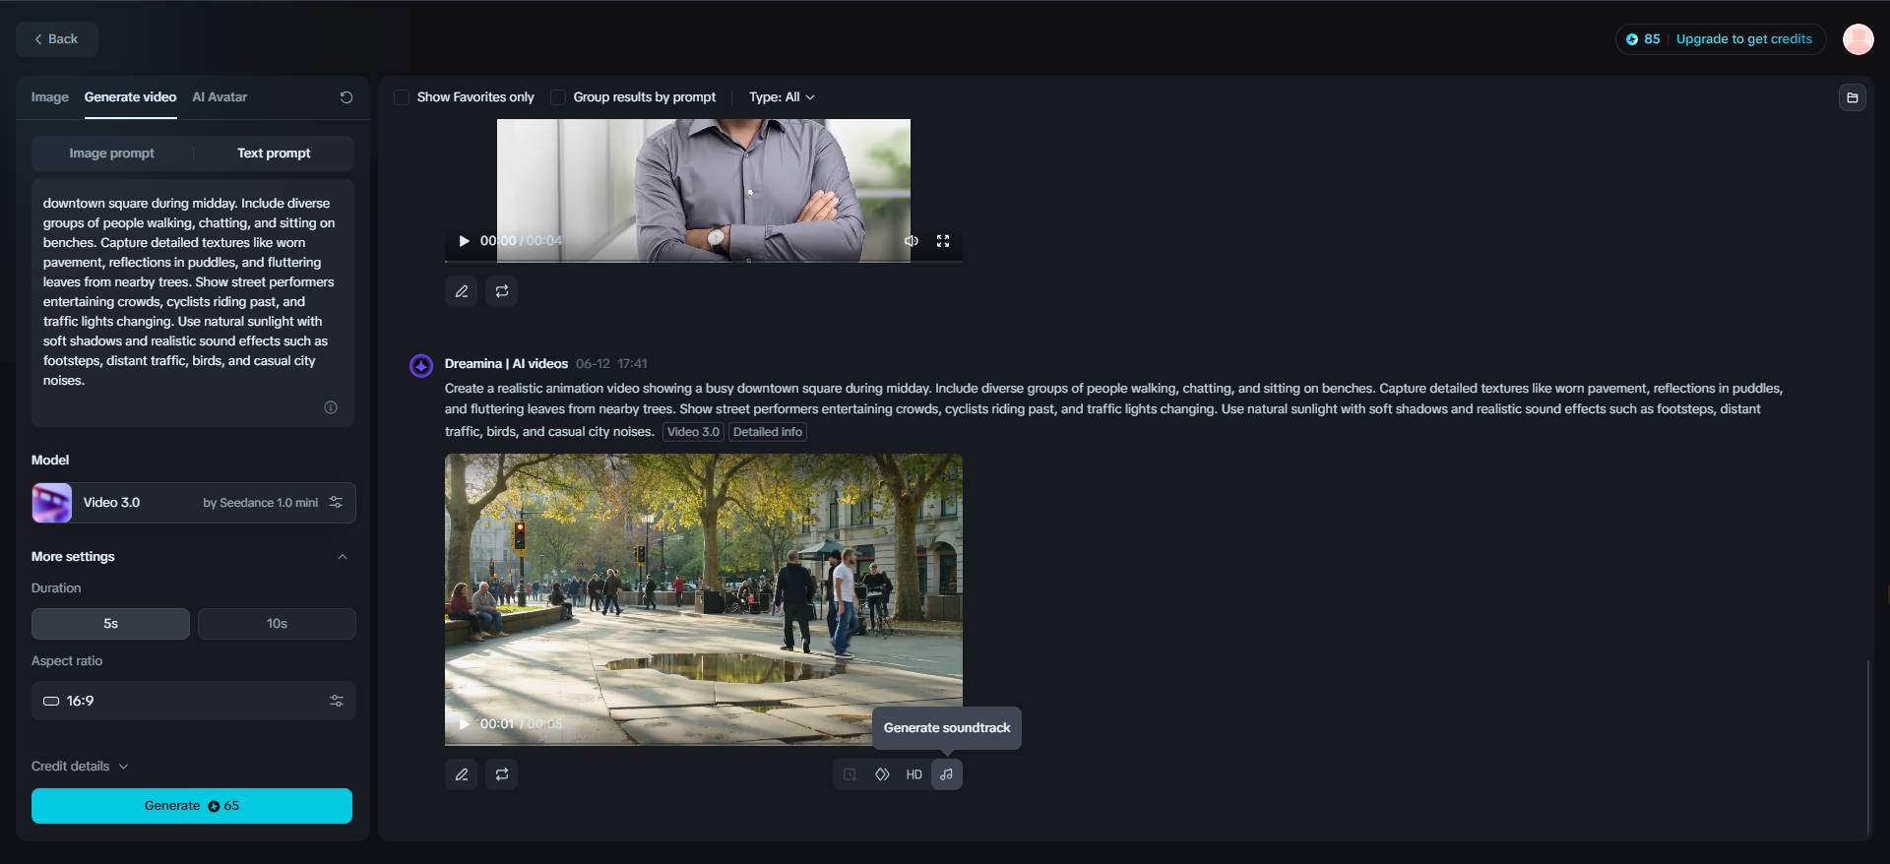This screenshot has height=864, width=1890.
Task: Click the upscale icon left of frame interpolation
Action: tap(850, 774)
